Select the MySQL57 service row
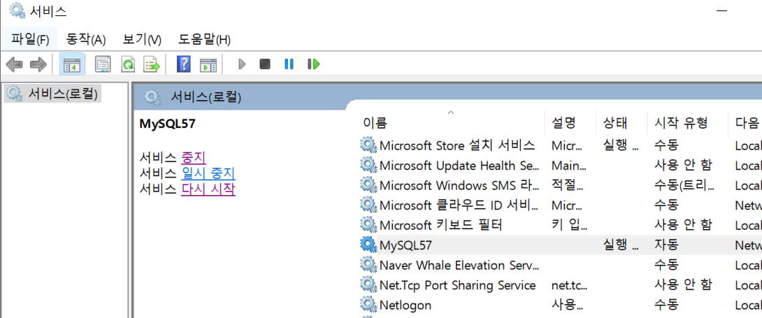 point(561,245)
